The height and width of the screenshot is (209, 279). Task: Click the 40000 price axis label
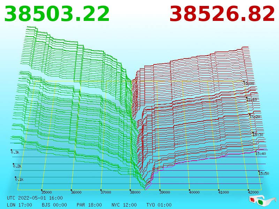click(194, 192)
